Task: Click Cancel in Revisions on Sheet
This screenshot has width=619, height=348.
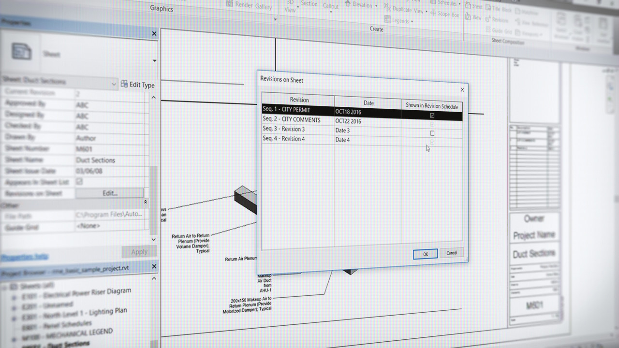Action: click(452, 253)
